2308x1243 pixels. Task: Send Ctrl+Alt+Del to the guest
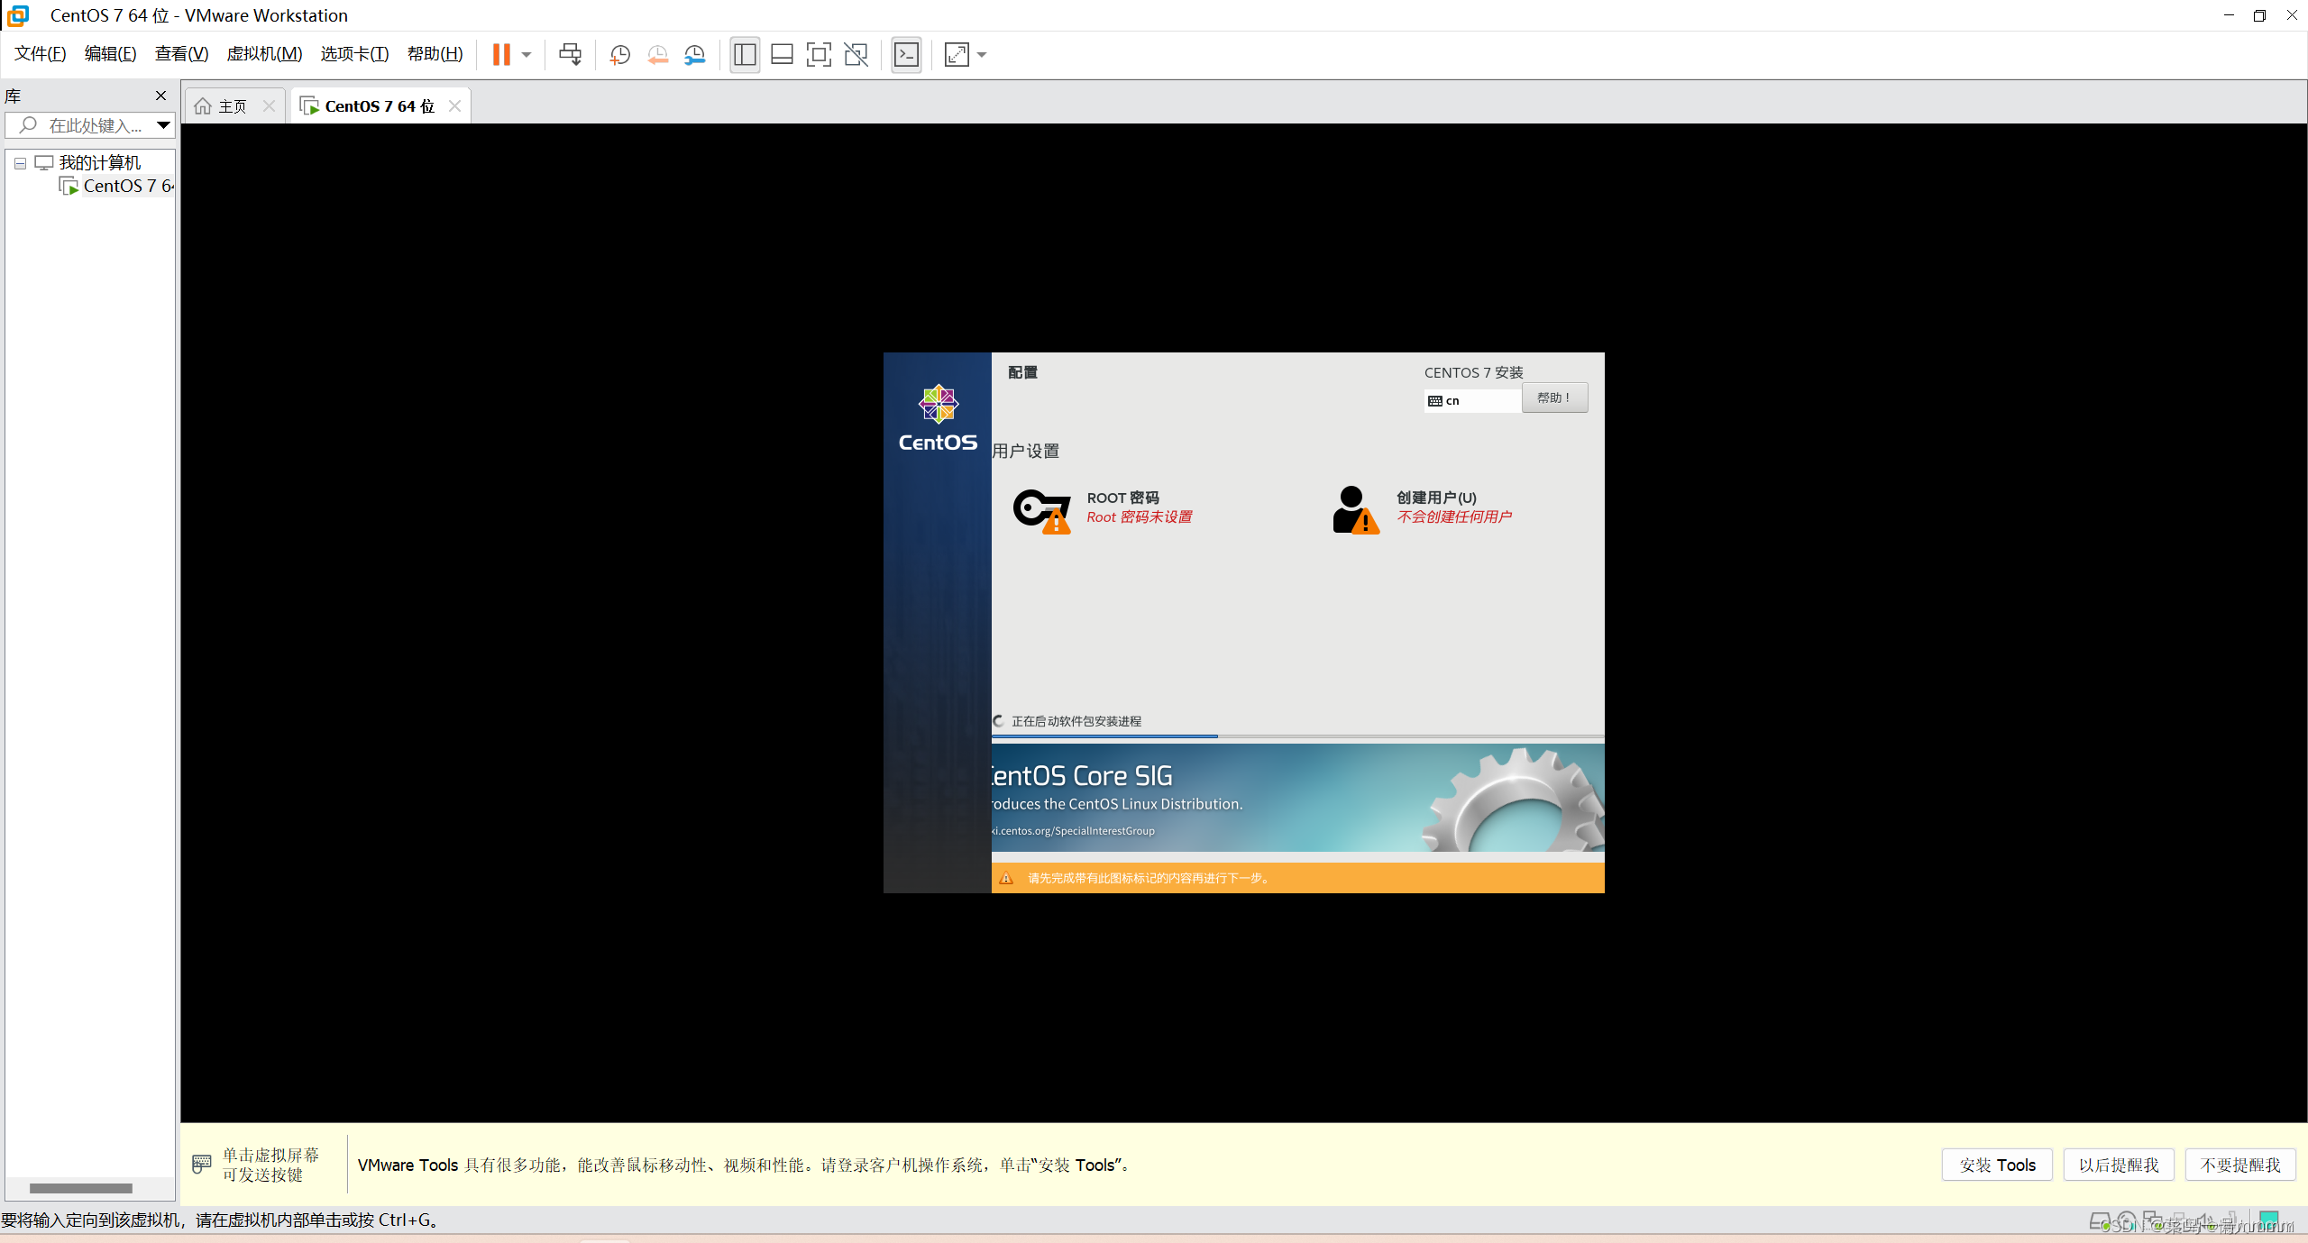point(570,54)
